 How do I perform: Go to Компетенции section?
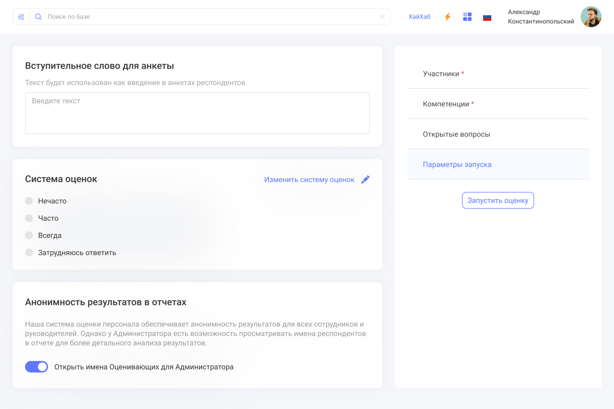click(446, 104)
